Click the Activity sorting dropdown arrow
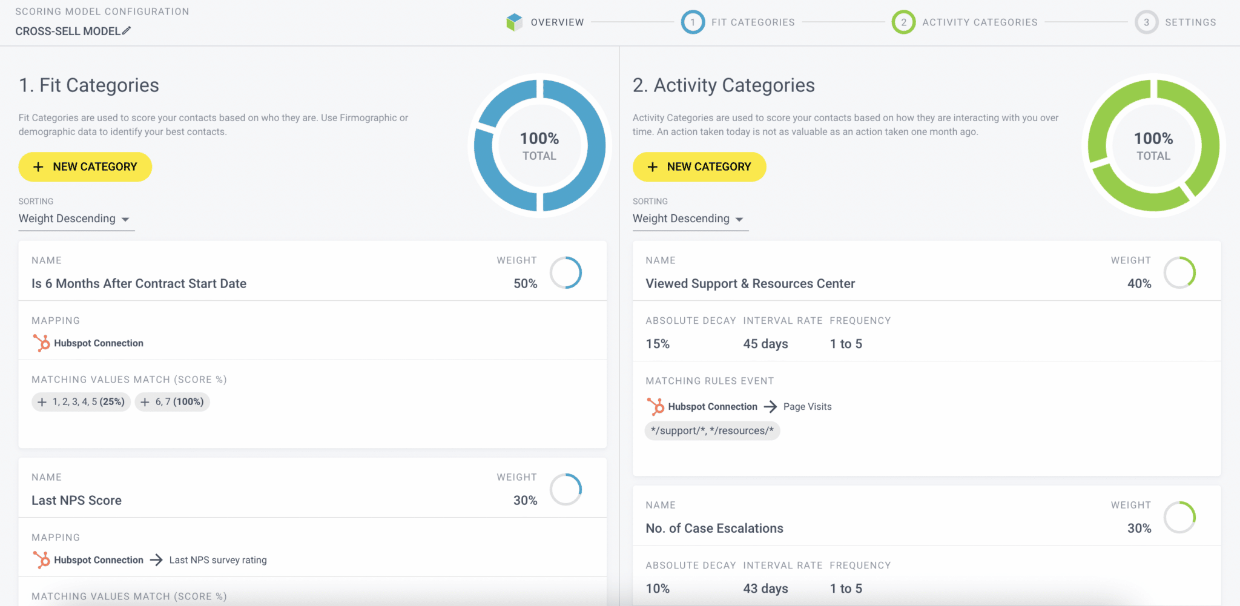 [x=739, y=219]
